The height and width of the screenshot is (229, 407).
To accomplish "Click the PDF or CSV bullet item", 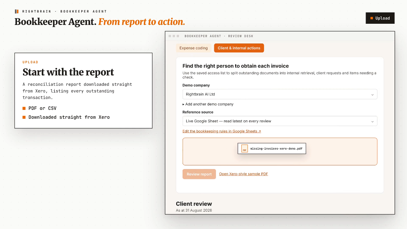I will point(39,108).
